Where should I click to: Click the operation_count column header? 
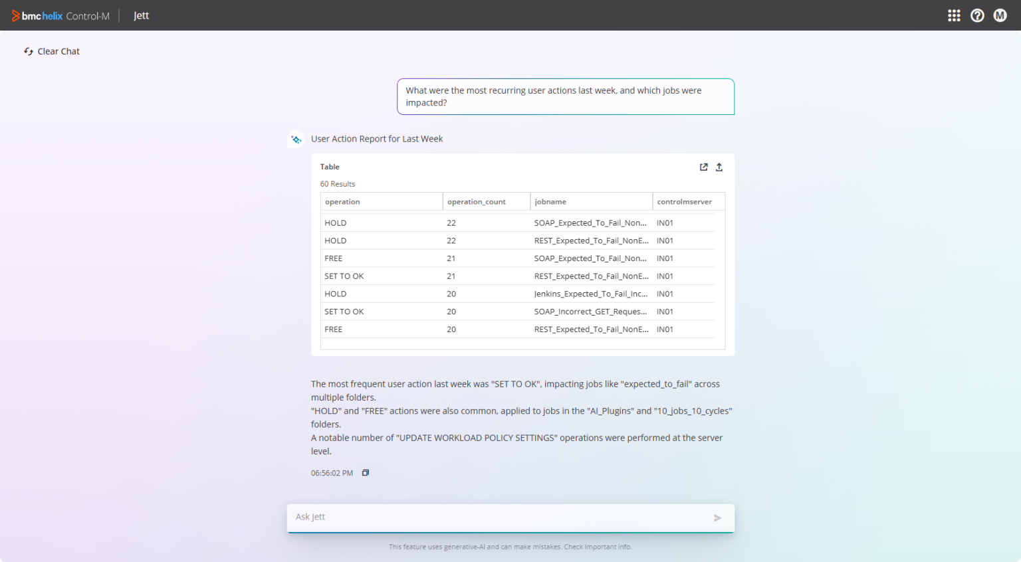pyautogui.click(x=476, y=201)
